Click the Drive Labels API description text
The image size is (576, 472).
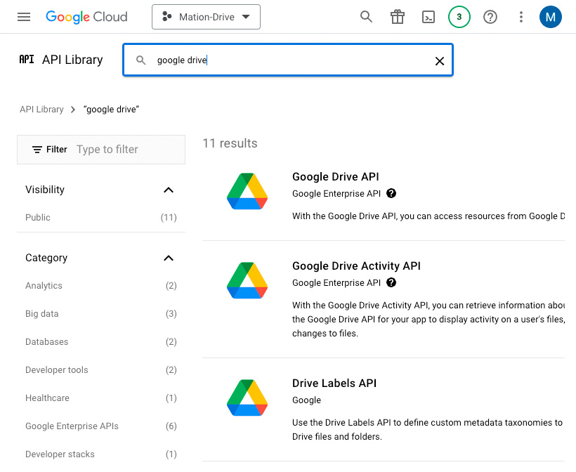(427, 429)
